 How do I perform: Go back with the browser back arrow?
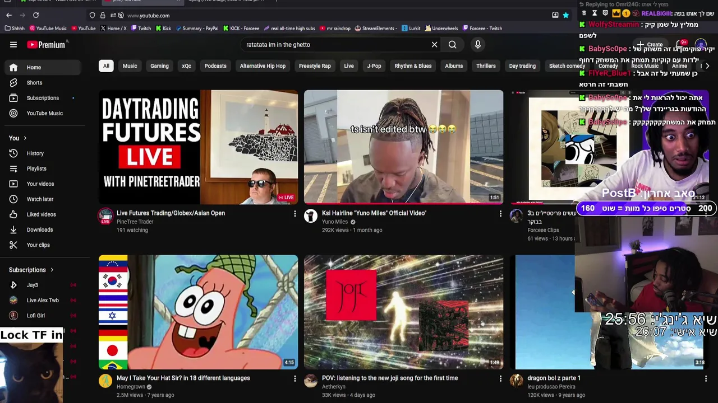click(x=9, y=15)
